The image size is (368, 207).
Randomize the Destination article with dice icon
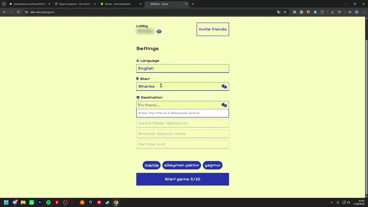(x=224, y=105)
